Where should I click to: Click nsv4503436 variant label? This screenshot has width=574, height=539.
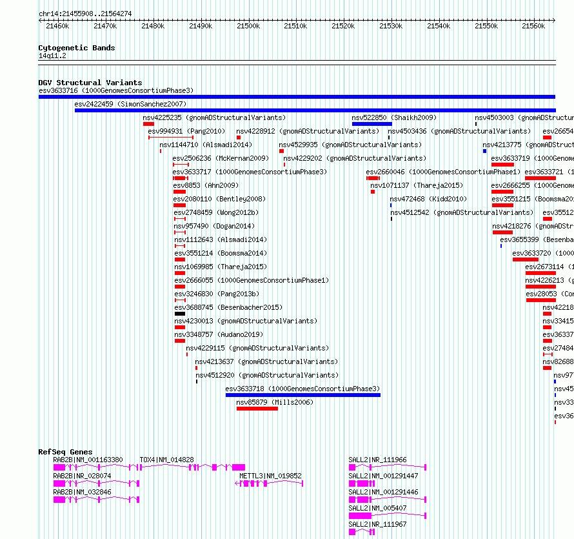pos(459,131)
